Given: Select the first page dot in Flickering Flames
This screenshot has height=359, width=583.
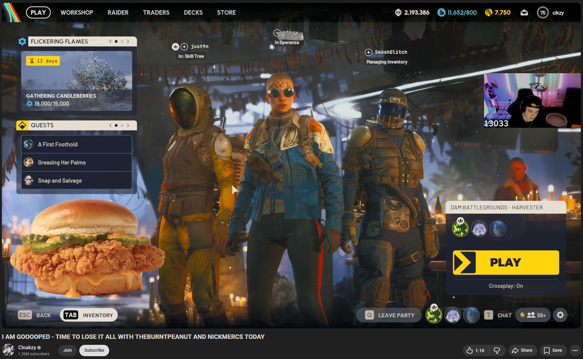Looking at the screenshot, I should [x=116, y=41].
